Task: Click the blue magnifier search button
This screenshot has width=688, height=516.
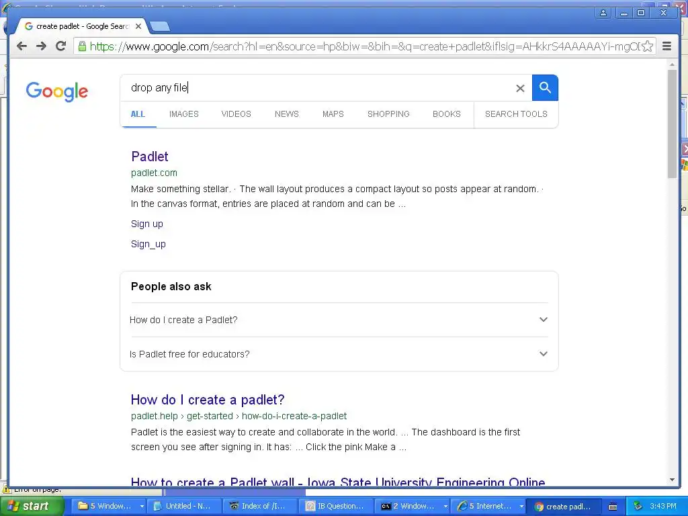Action: (x=545, y=88)
